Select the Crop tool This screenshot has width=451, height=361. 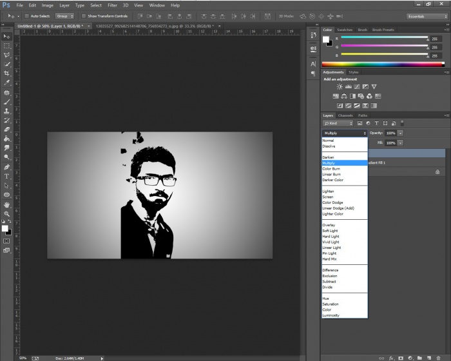[7, 73]
